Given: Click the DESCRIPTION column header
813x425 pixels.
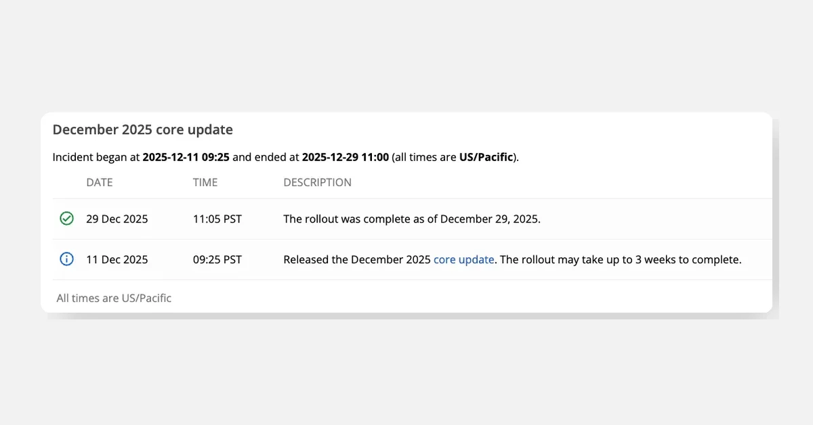Looking at the screenshot, I should coord(317,182).
